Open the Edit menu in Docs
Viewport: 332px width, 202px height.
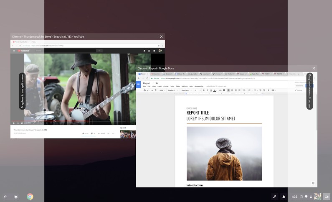click(149, 86)
